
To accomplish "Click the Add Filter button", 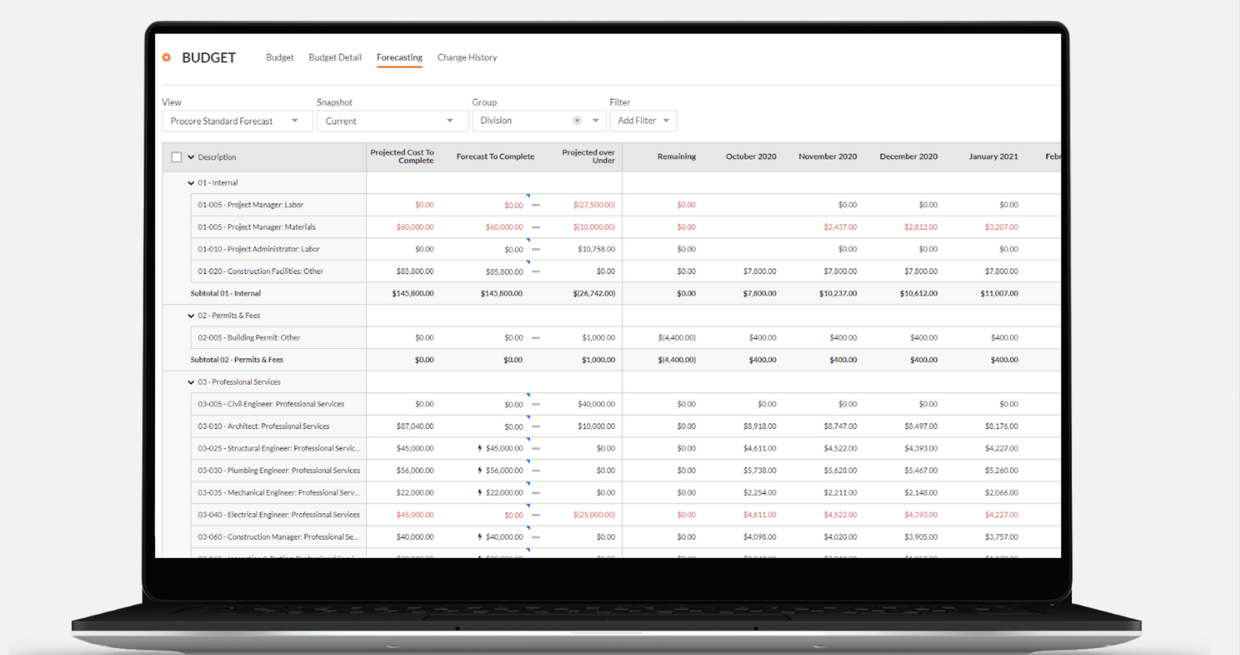I will pos(643,121).
